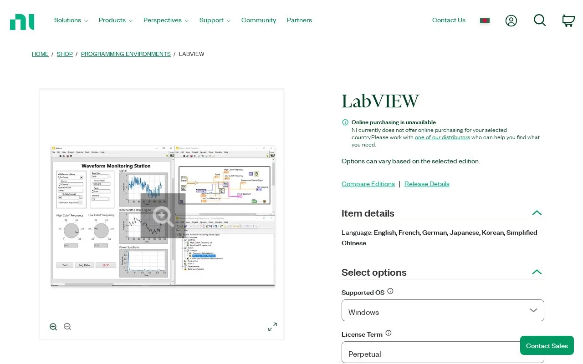583x364 pixels.
Task: Click the online purchasing info icon
Action: (345, 122)
